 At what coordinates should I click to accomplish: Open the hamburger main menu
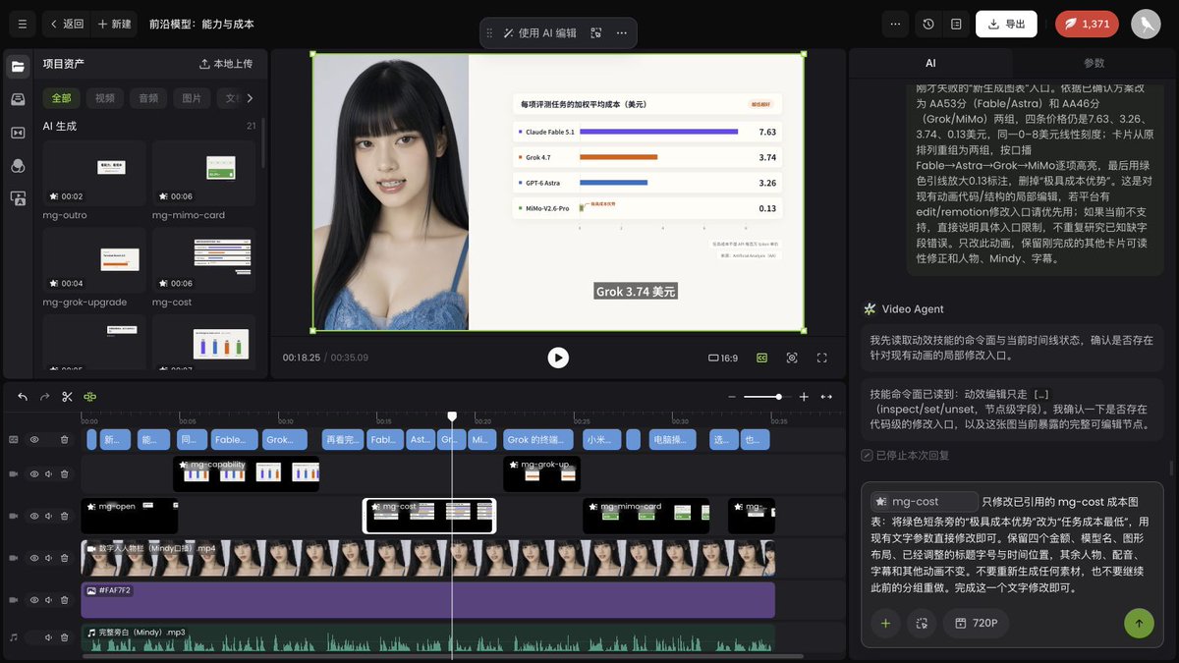(x=22, y=24)
